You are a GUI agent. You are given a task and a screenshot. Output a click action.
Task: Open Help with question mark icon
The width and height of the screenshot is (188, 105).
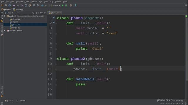(75, 6)
